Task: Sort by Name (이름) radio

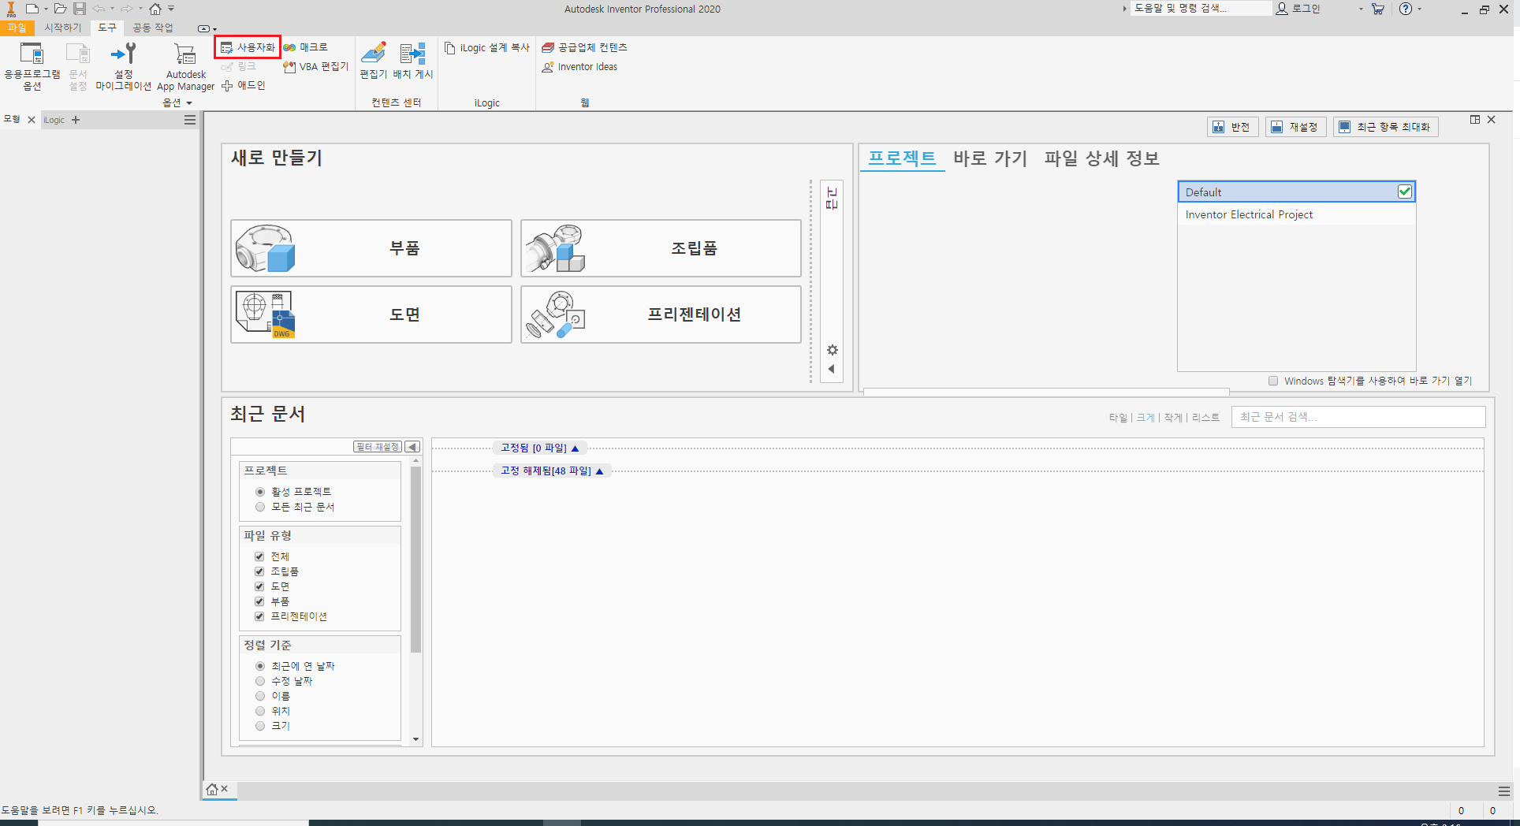Action: click(x=260, y=696)
